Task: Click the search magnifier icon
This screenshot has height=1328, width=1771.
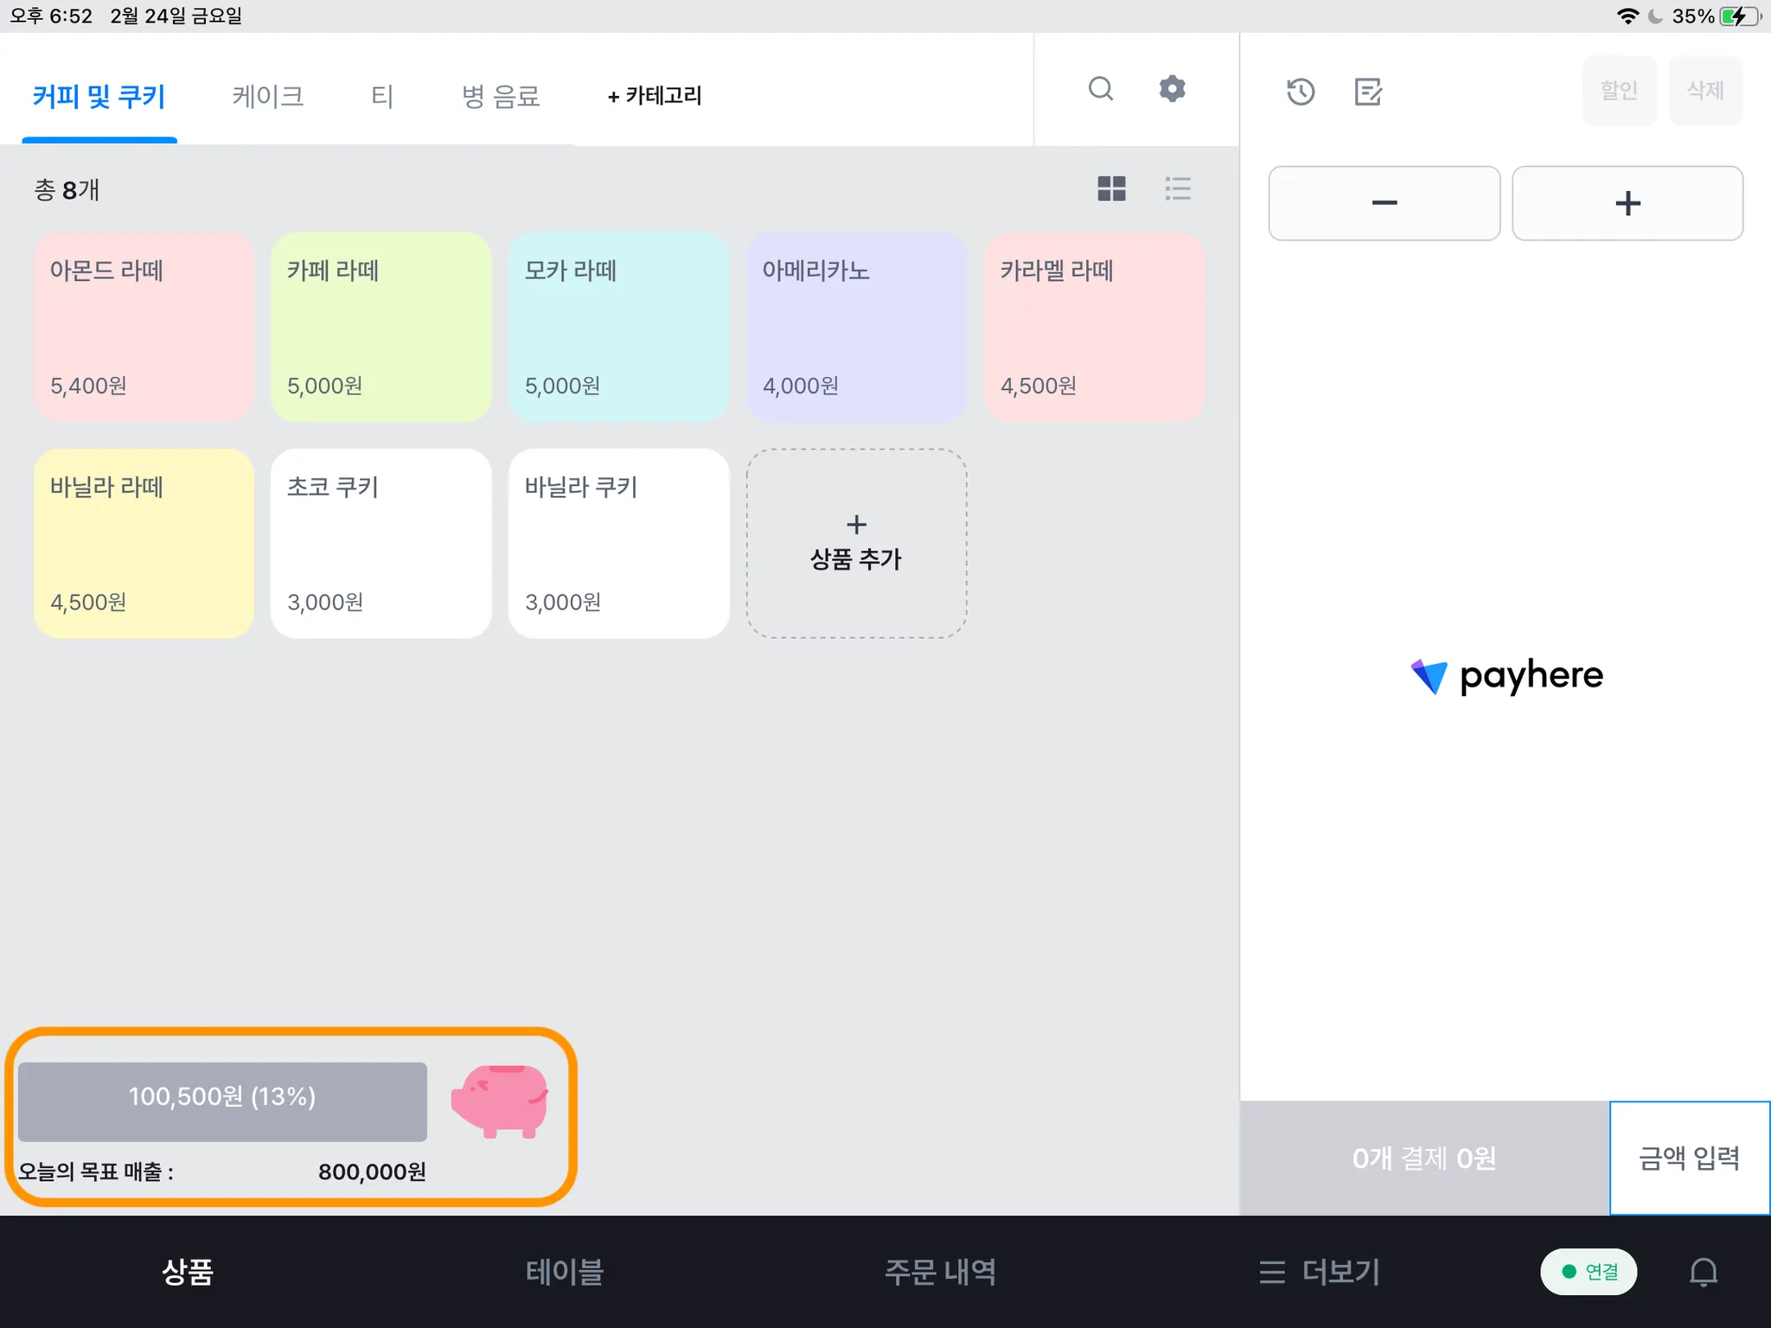Action: 1100,89
